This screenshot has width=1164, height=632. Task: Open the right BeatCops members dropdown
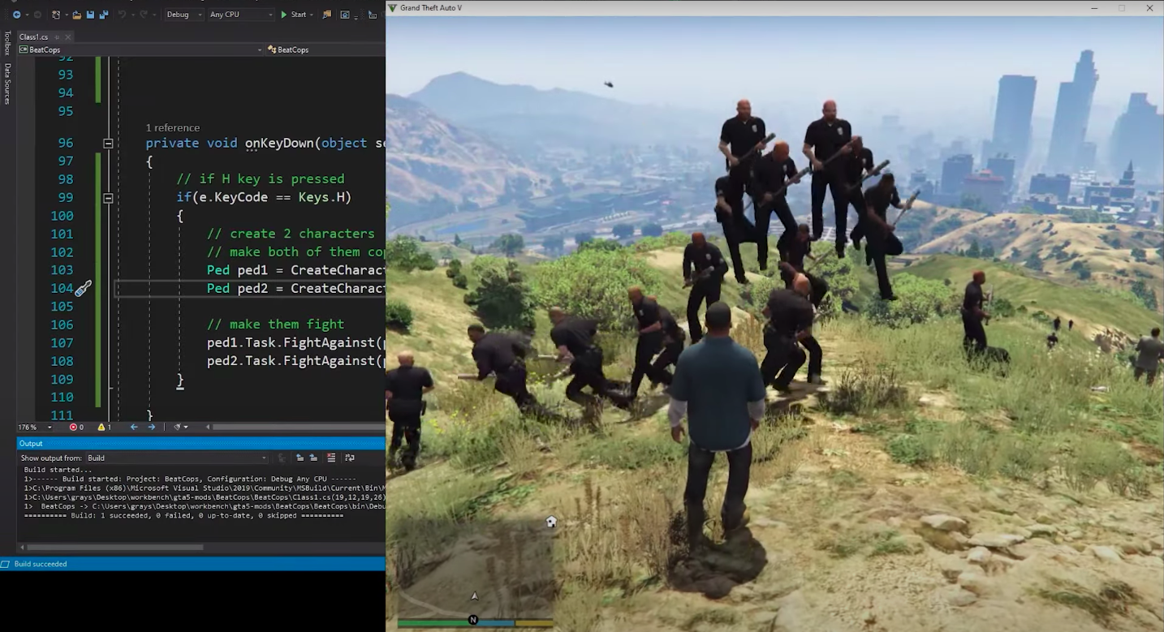pyautogui.click(x=325, y=49)
